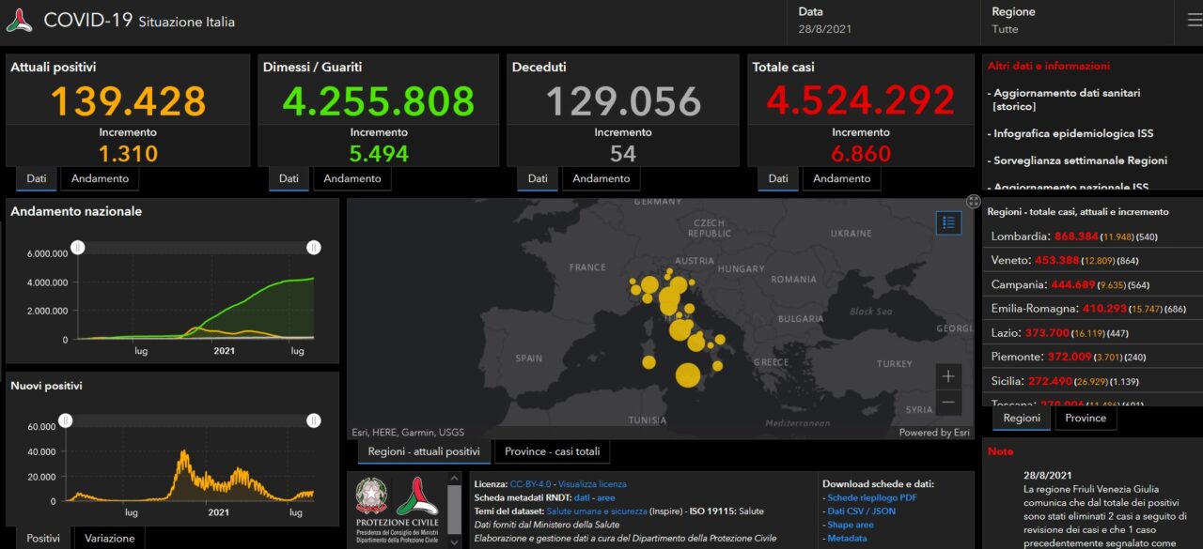Screen dimensions: 1203x549
Task: Open Infografica epidemiologica ISS link
Action: pos(1073,133)
